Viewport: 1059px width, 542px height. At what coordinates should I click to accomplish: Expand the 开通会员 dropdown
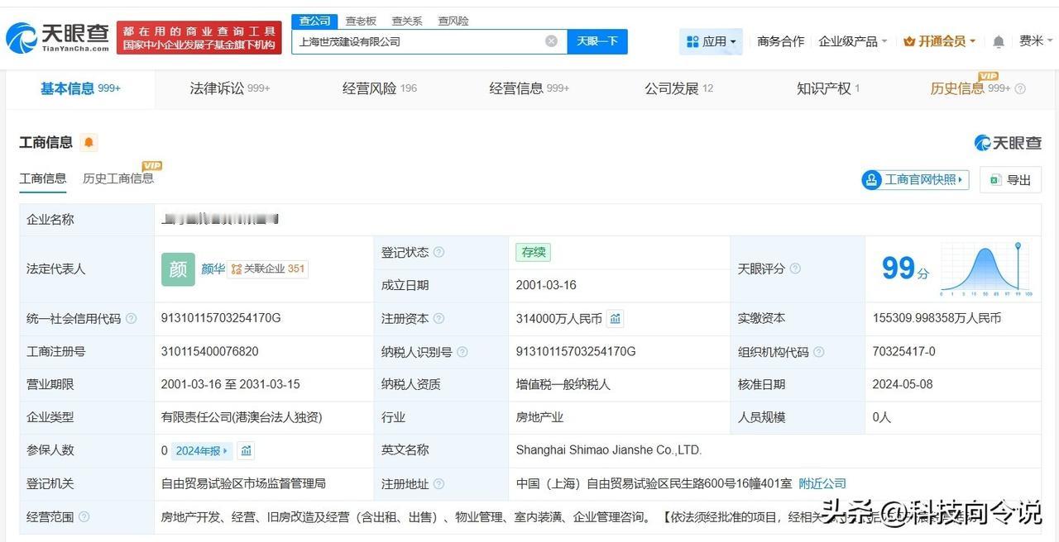point(939,41)
